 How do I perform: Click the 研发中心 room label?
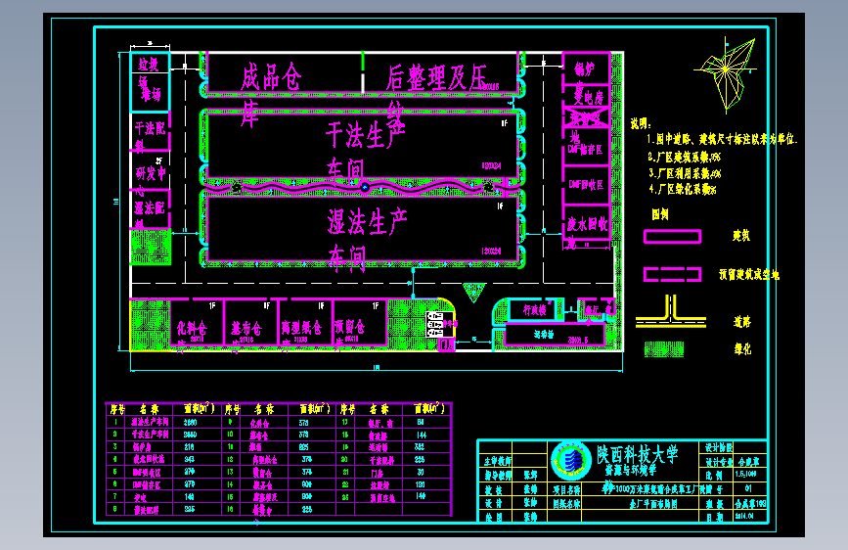coord(151,181)
